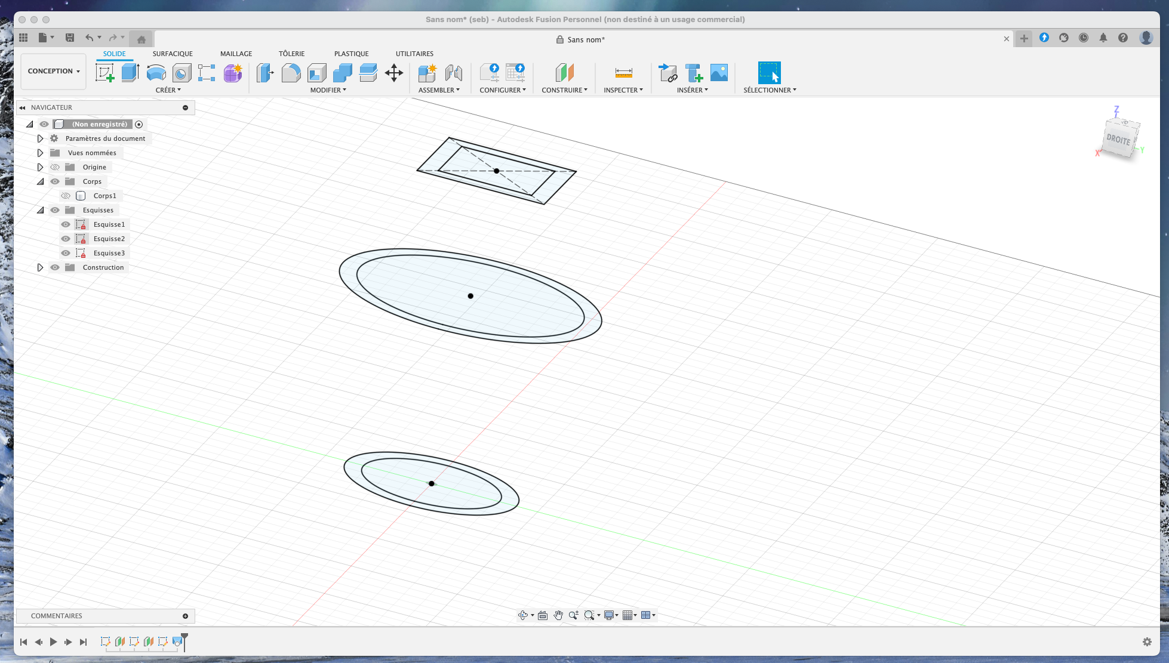
Task: Open the MODIFIER dropdown menu
Action: point(328,90)
